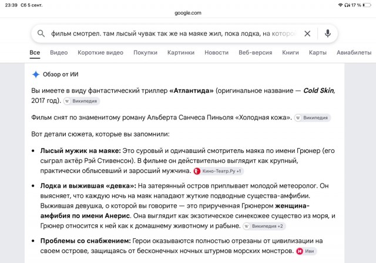The width and height of the screenshot is (376, 263).
Task: Open the Иви source chip
Action: pos(307,251)
